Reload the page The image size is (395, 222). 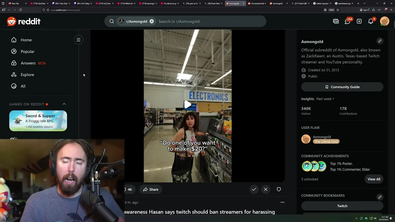click(x=20, y=10)
